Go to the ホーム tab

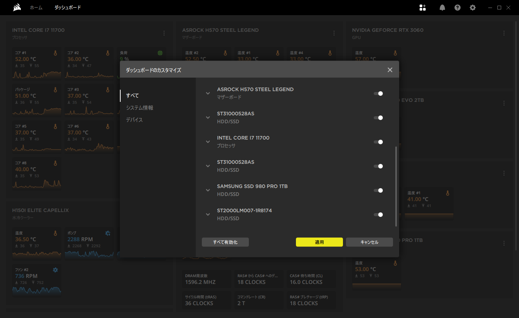[36, 8]
